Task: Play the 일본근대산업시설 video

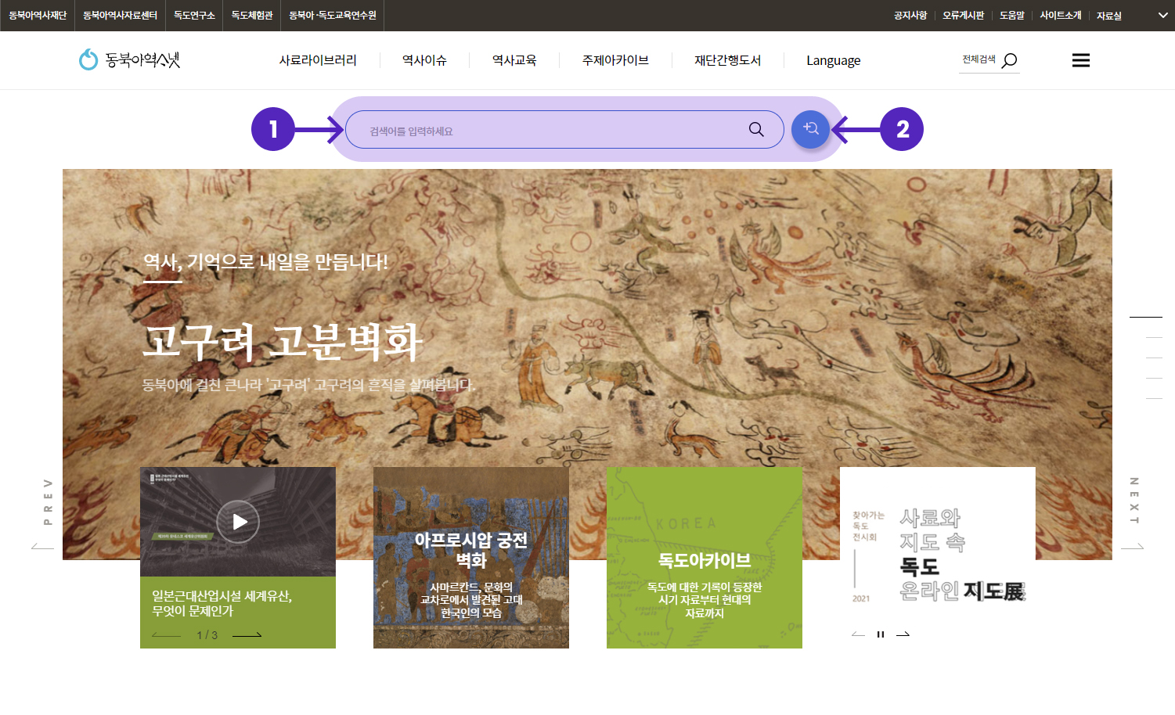Action: 238,522
